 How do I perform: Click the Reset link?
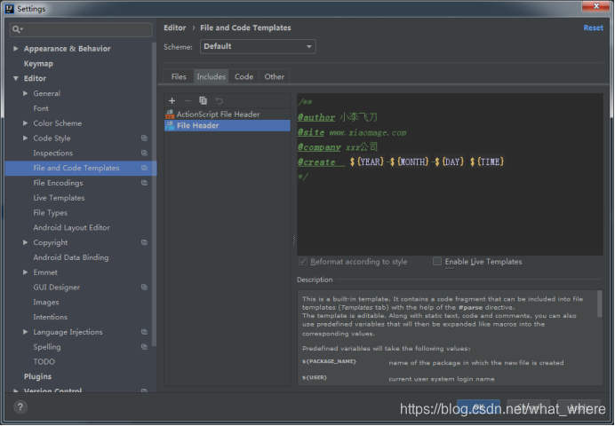pos(593,28)
